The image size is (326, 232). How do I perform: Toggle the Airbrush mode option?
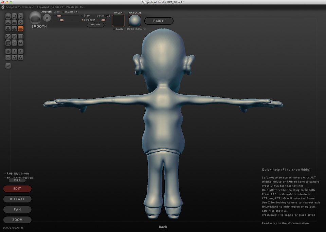coord(47,12)
